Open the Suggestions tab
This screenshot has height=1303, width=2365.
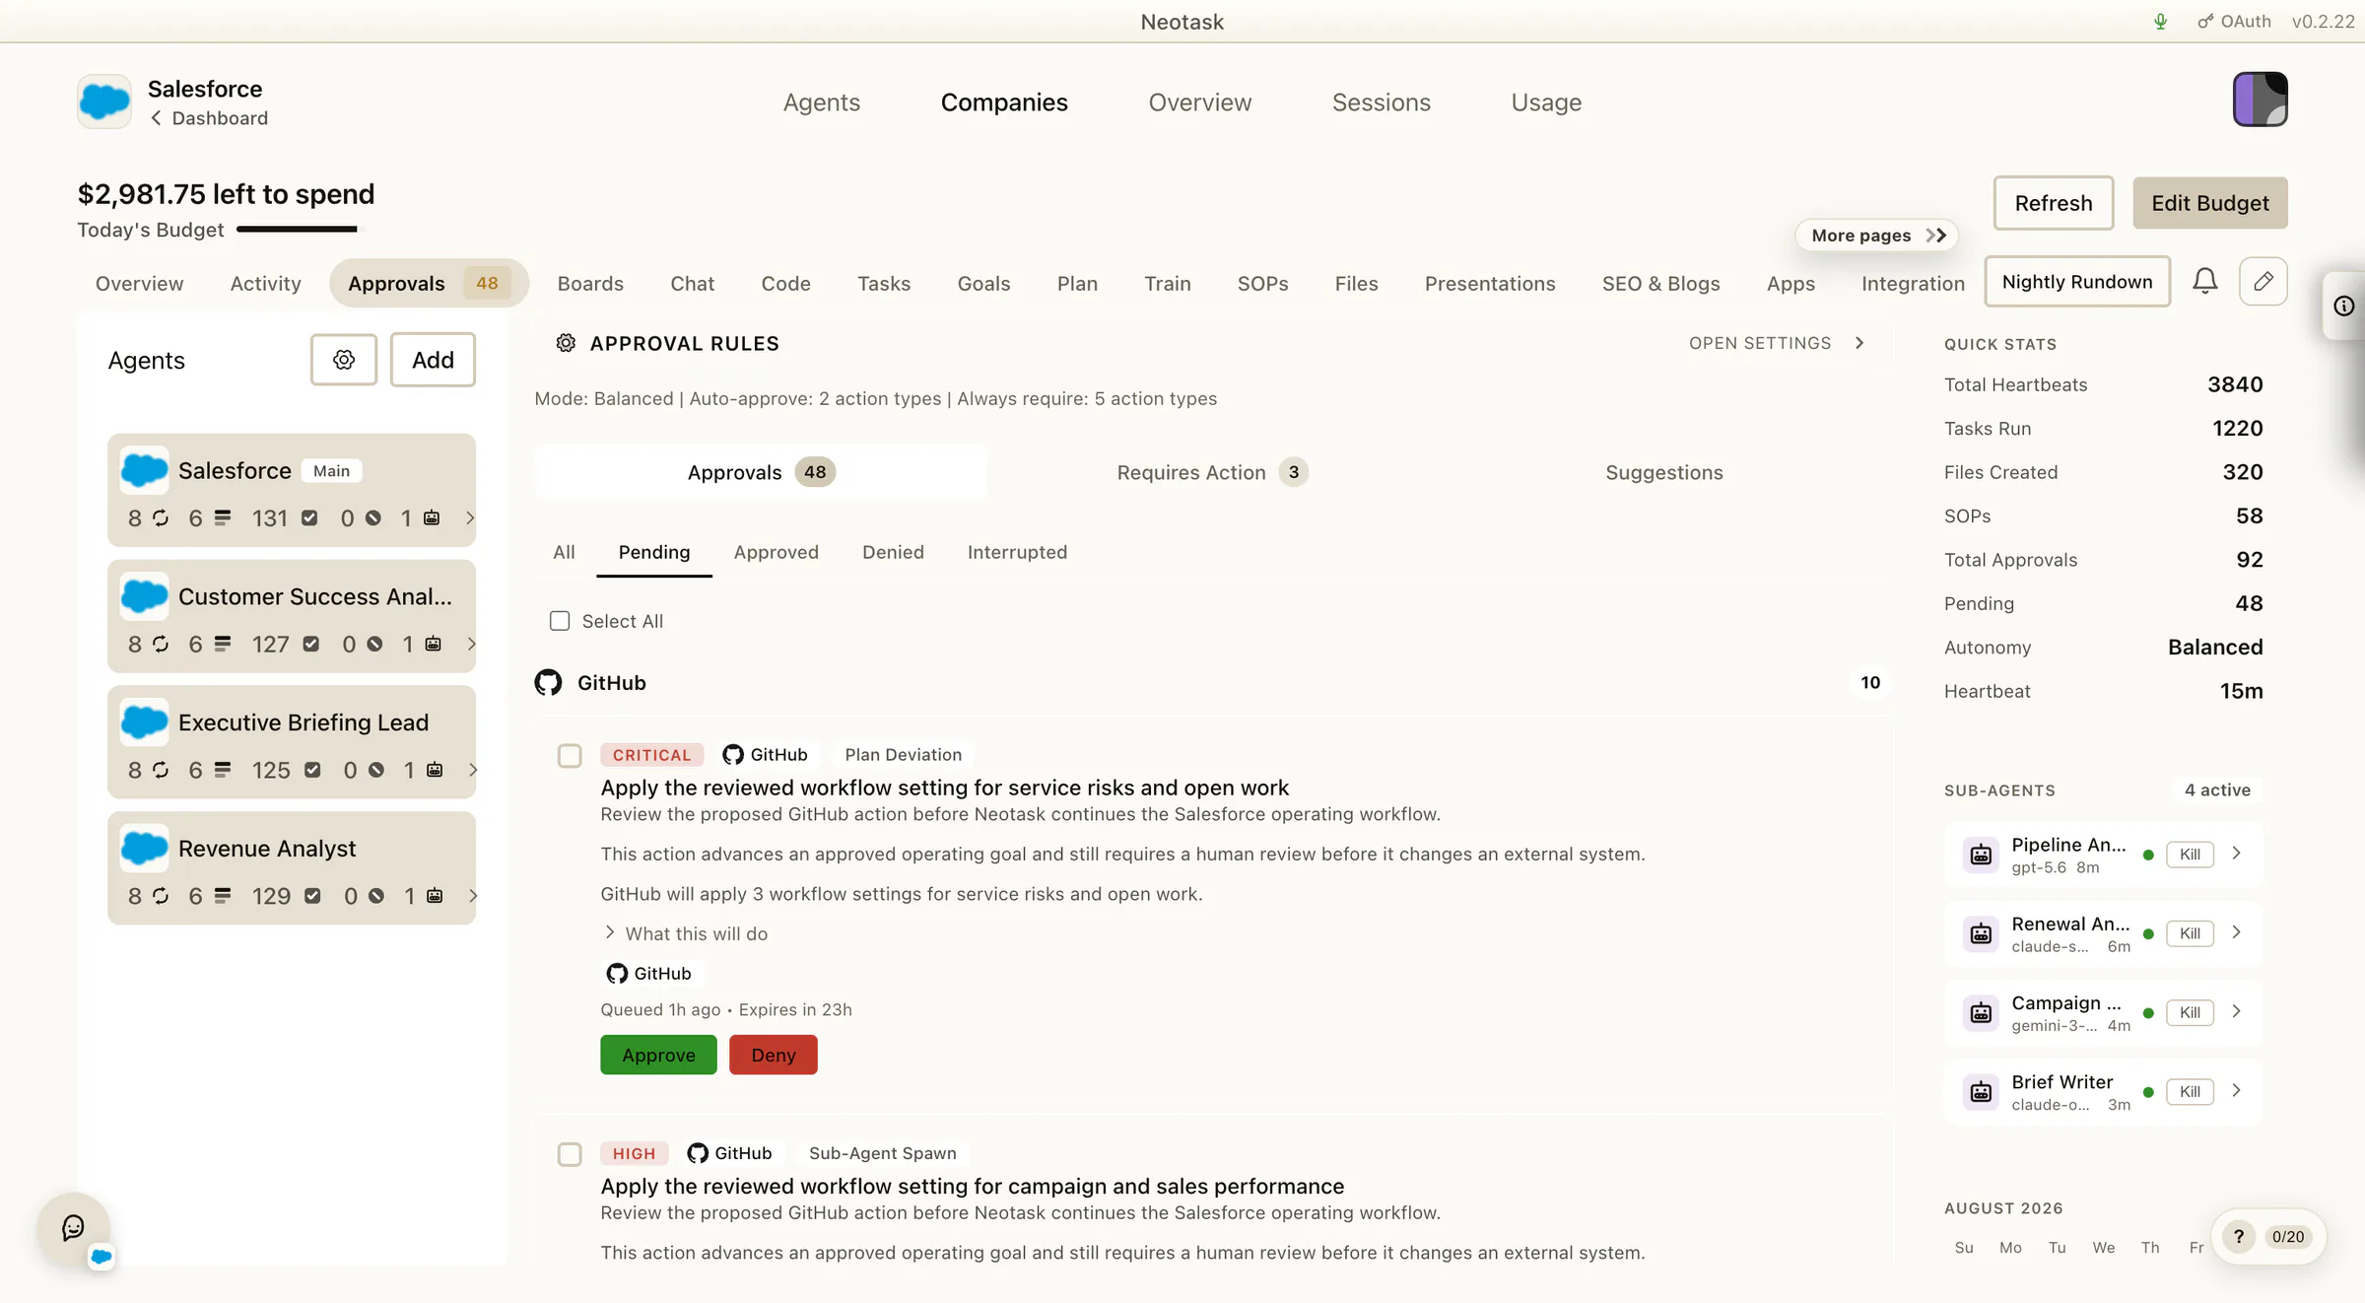[1664, 472]
